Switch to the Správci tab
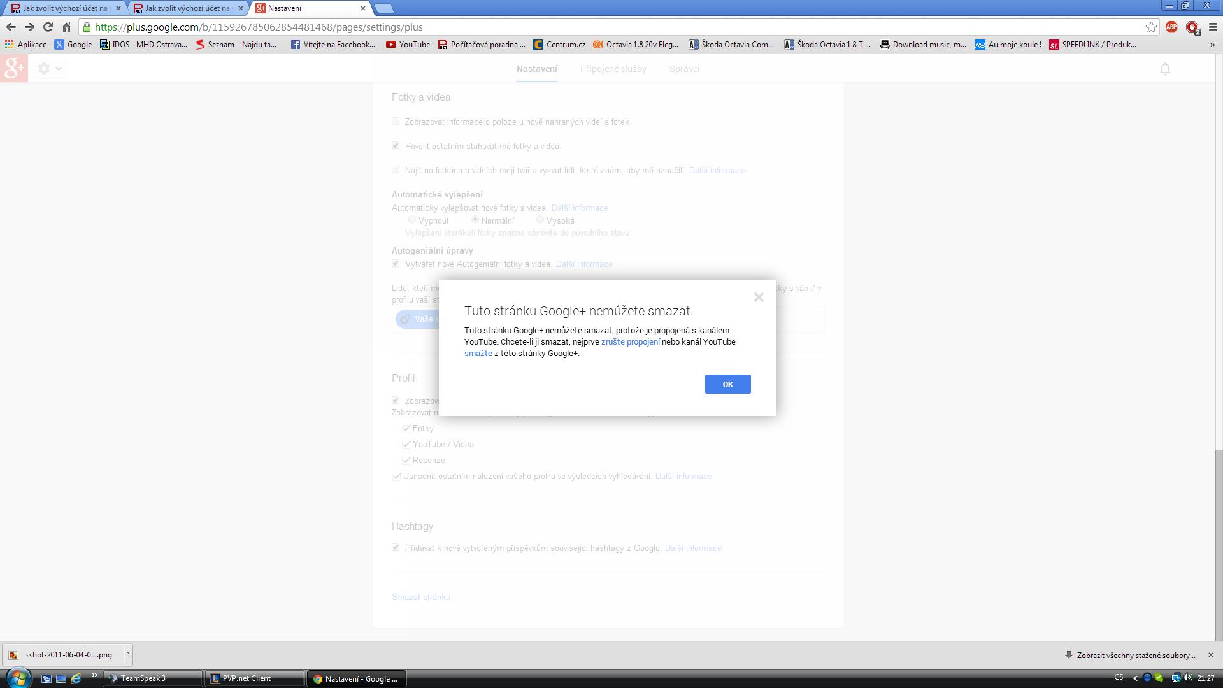This screenshot has height=688, width=1223. point(684,69)
